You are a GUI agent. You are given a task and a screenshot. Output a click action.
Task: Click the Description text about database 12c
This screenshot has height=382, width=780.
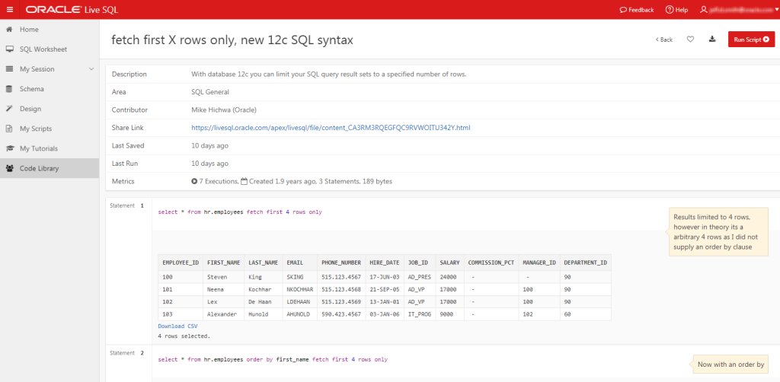(328, 74)
